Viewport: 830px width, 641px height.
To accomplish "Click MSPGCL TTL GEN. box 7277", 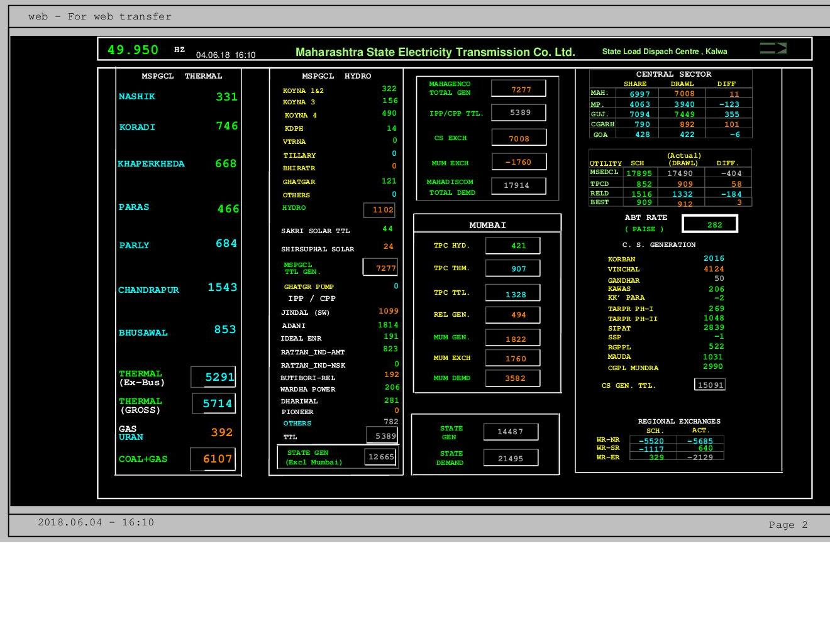I will [380, 267].
